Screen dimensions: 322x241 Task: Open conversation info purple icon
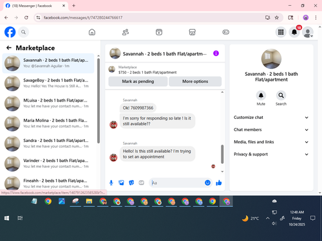point(216,53)
